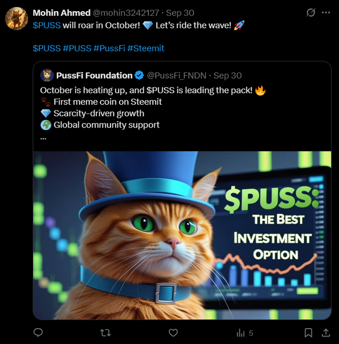The height and width of the screenshot is (344, 339).
Task: Bookmark this post
Action: [x=308, y=332]
